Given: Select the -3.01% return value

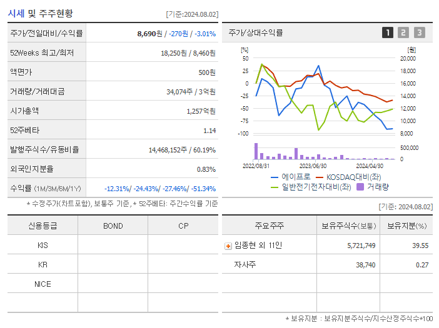Looking at the screenshot, I should pyautogui.click(x=205, y=34).
